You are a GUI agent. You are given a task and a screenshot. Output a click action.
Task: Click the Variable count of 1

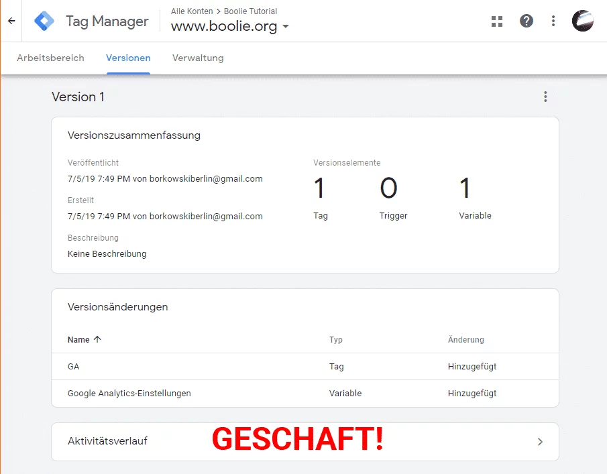click(x=465, y=188)
